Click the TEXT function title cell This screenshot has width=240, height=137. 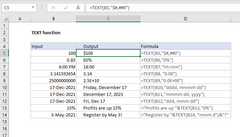pyautogui.click(x=46, y=33)
